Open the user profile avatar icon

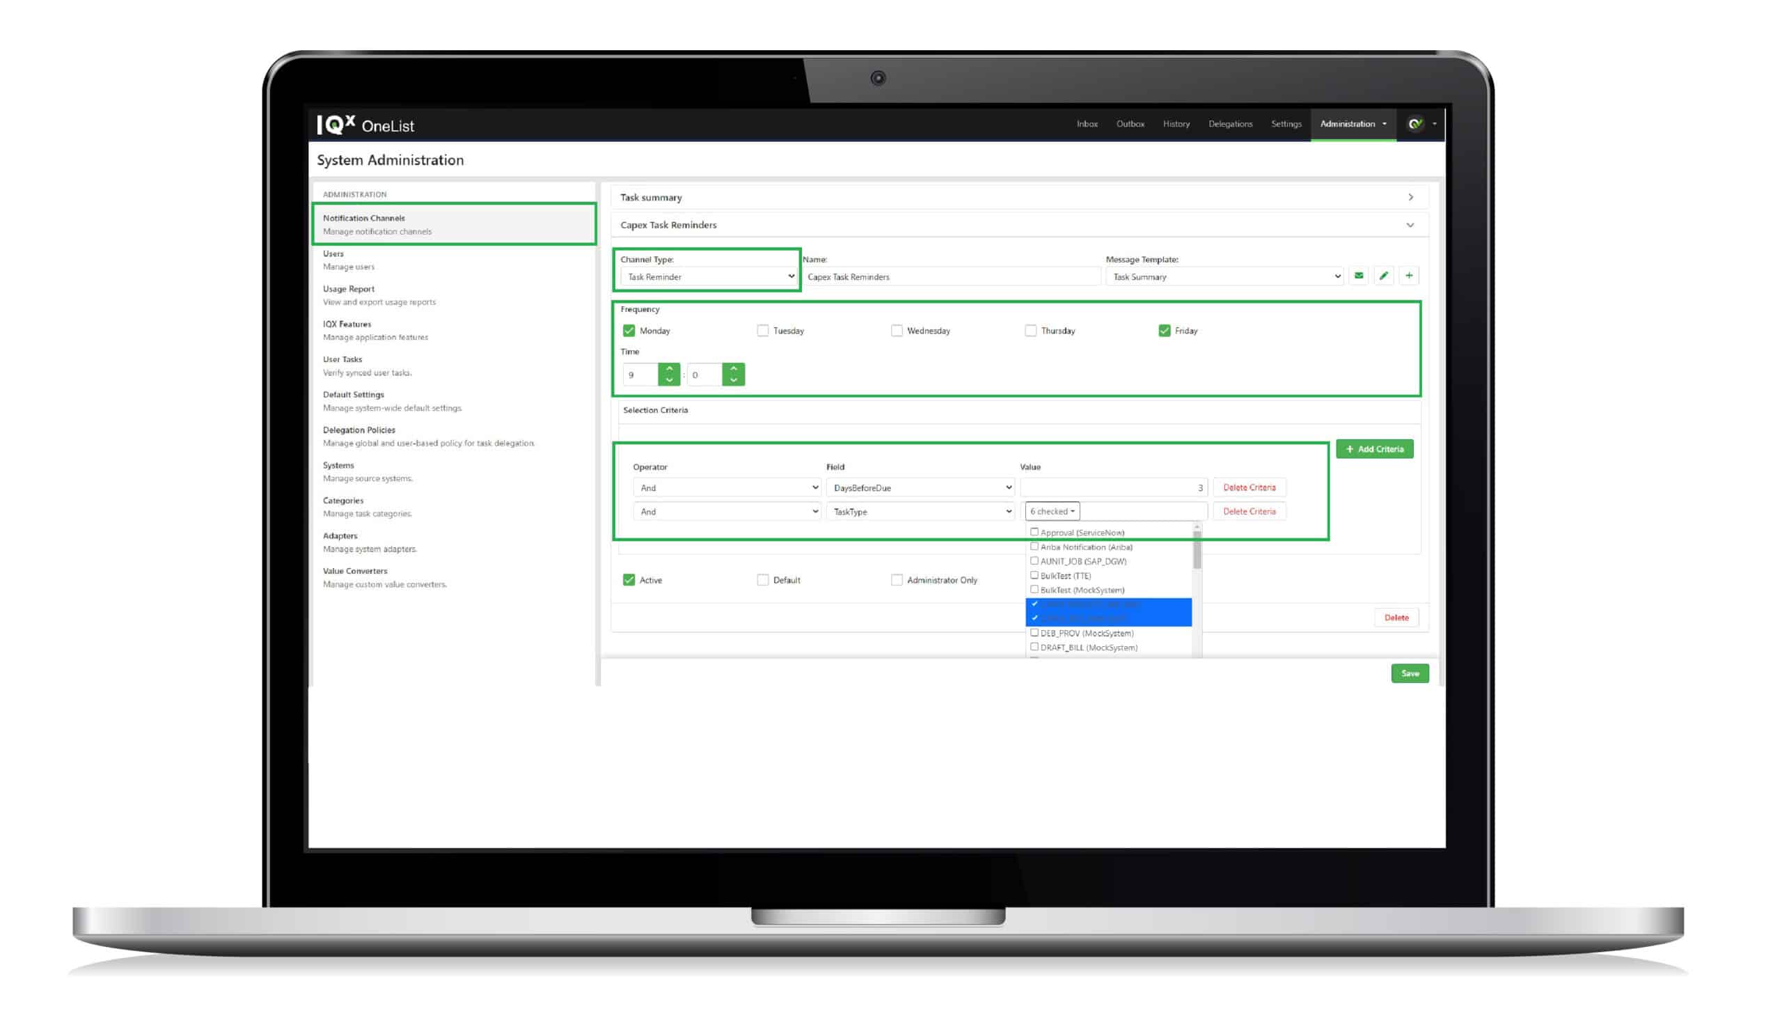click(x=1415, y=124)
